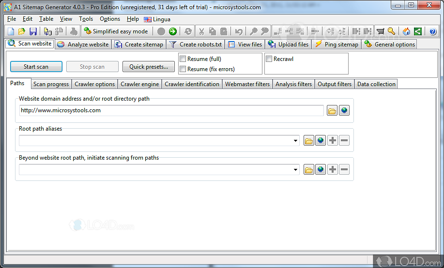
Task: Click the Simplified easy mode toolbar button
Action: click(x=116, y=31)
